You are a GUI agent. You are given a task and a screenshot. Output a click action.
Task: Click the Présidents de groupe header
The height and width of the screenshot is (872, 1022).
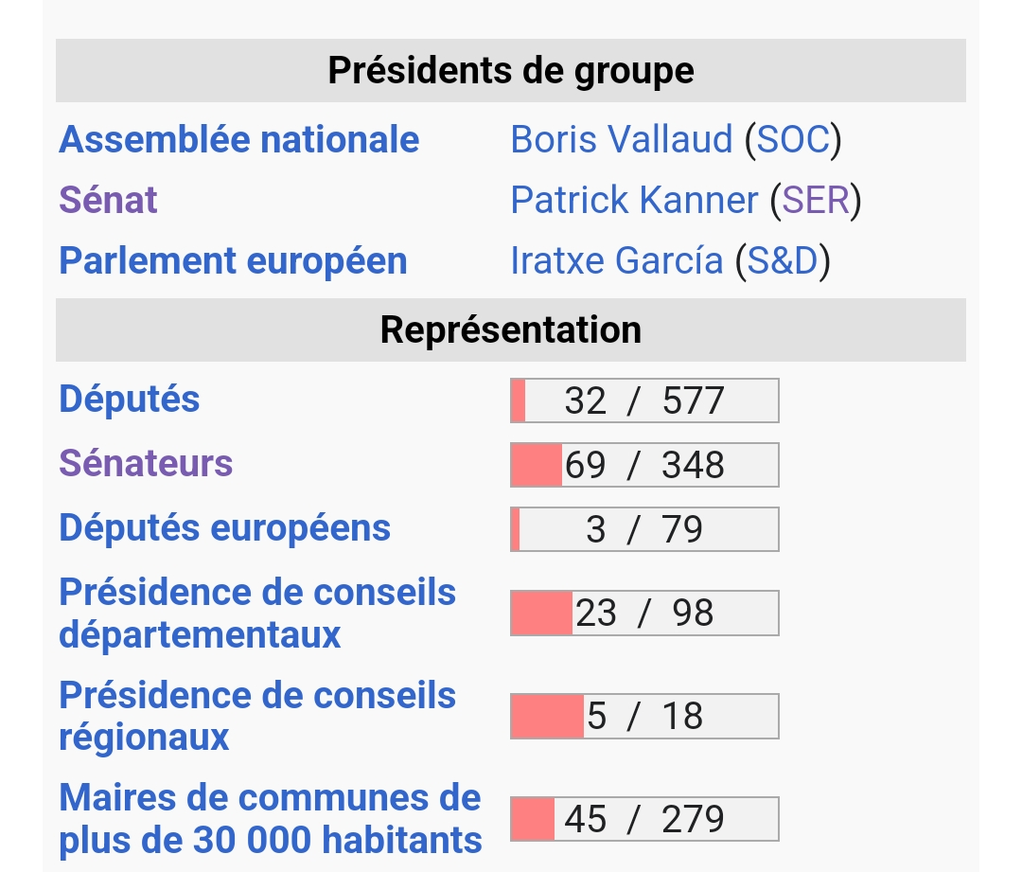coord(511,70)
